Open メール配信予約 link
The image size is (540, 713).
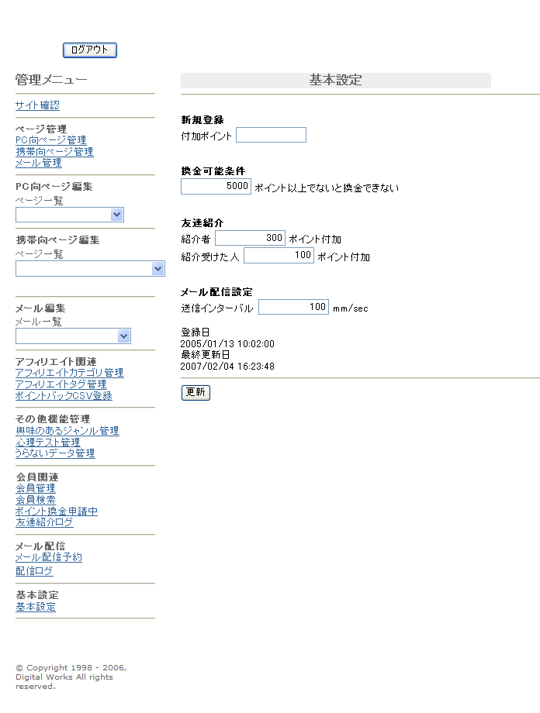pos(49,557)
